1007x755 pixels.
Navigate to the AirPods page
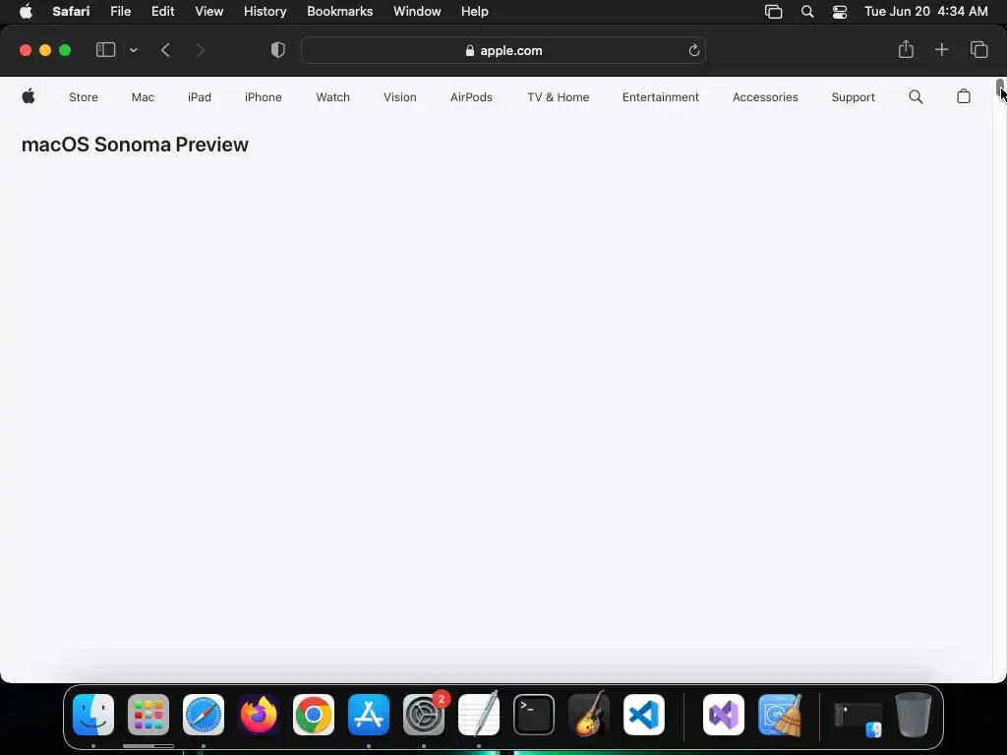click(471, 97)
